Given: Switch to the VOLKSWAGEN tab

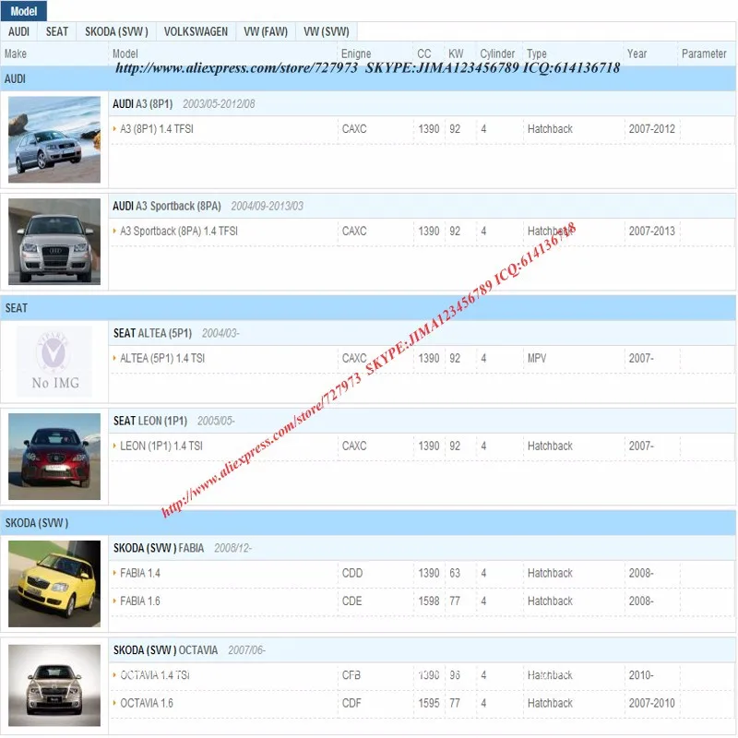Looking at the screenshot, I should (196, 31).
